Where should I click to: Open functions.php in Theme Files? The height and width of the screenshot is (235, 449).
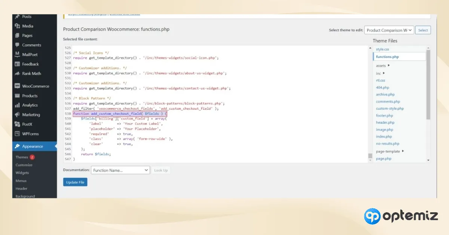pos(387,57)
